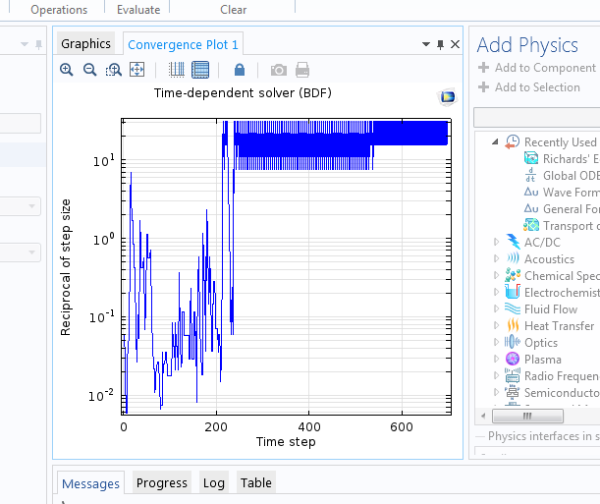Click the Semiconductor chip icon
Image resolution: width=600 pixels, height=504 pixels.
tap(513, 392)
